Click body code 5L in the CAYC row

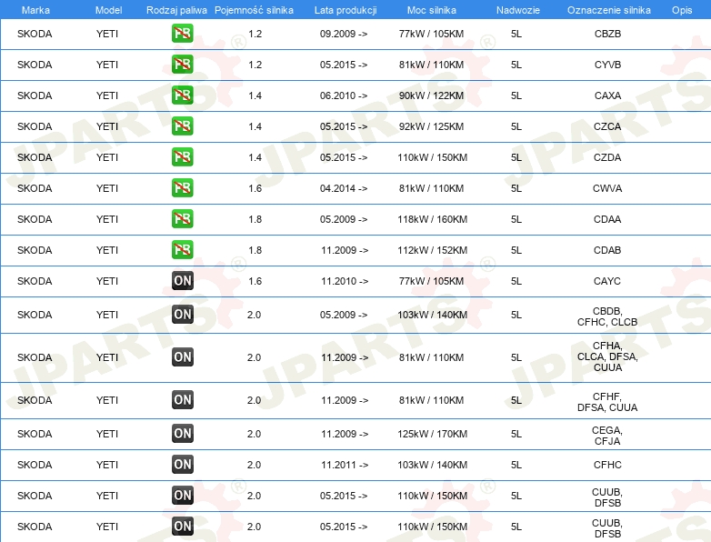[x=516, y=281]
